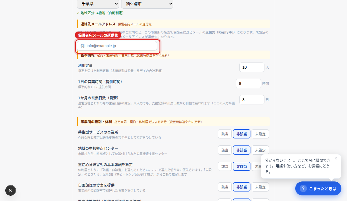This screenshot has width=347, height=201.
Task: Click the 1か月の営業日数（目安） label
Action: 99,98
